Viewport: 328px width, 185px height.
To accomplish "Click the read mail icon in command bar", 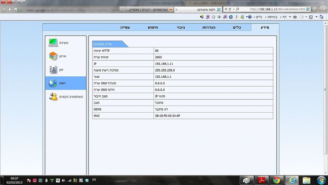I will (302, 17).
